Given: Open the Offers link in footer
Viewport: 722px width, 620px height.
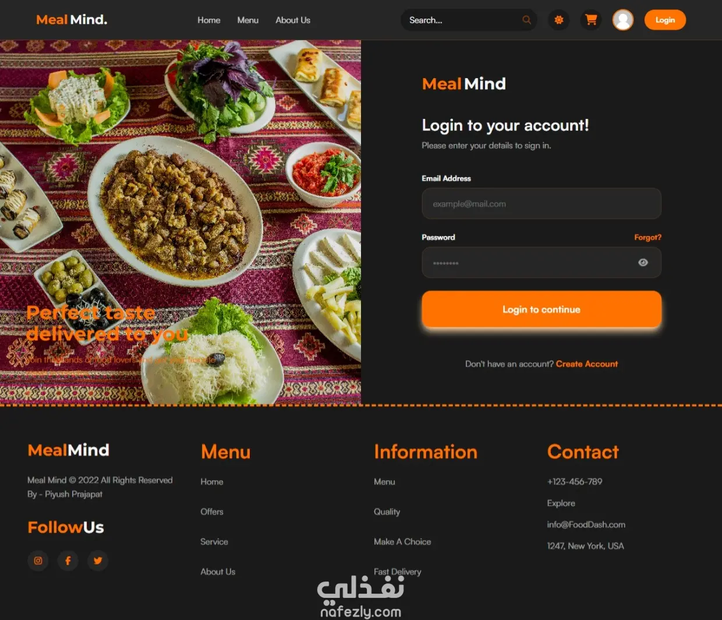Looking at the screenshot, I should [x=212, y=512].
